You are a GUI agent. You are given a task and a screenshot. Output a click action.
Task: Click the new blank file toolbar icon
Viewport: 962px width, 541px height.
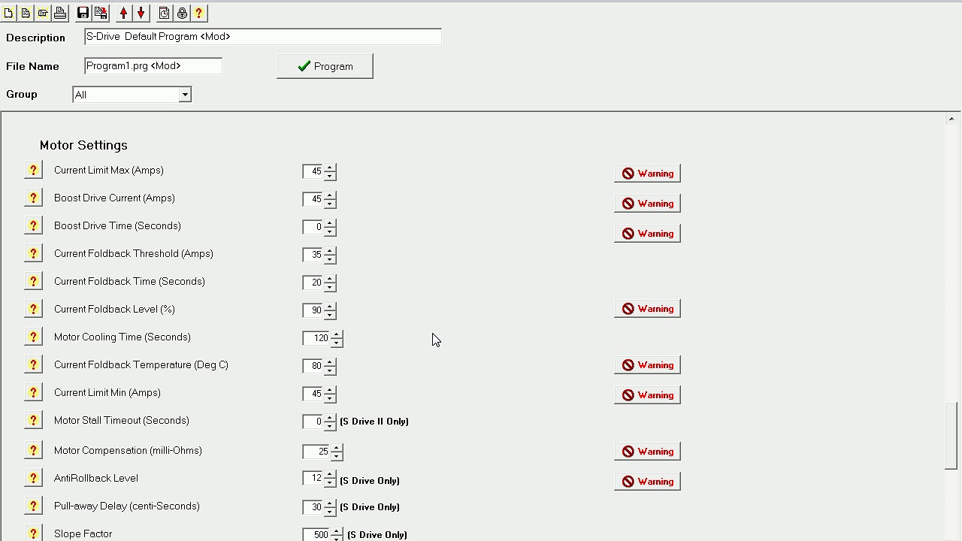[8, 13]
